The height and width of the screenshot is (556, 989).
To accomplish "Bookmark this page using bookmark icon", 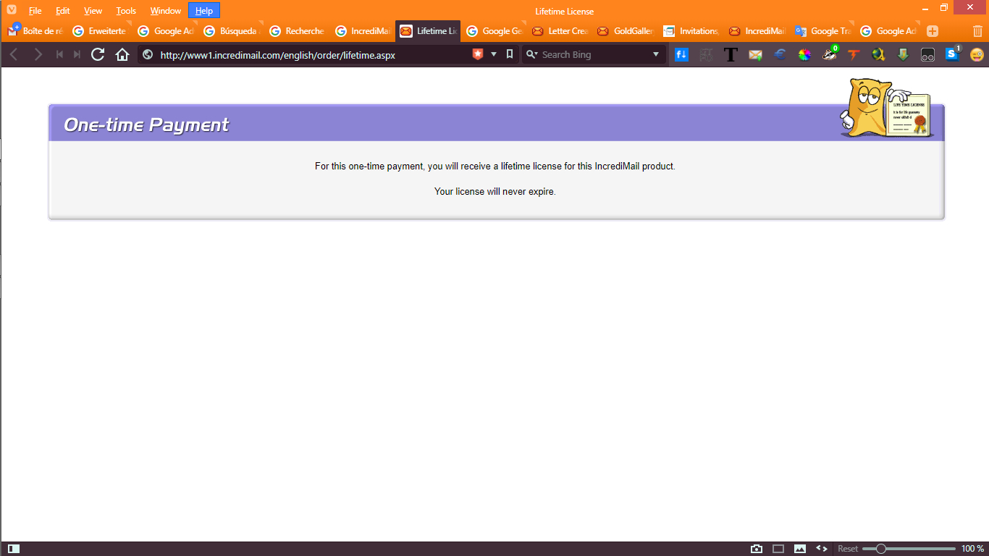I will click(510, 54).
